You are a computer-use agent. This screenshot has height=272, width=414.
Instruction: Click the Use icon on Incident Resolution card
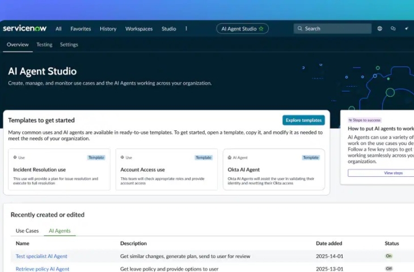(x=15, y=157)
